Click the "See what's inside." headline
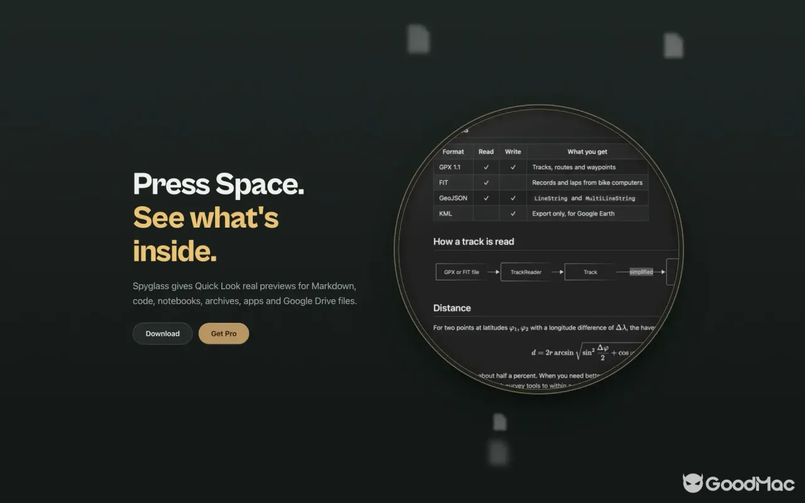The width and height of the screenshot is (805, 503). tap(206, 235)
